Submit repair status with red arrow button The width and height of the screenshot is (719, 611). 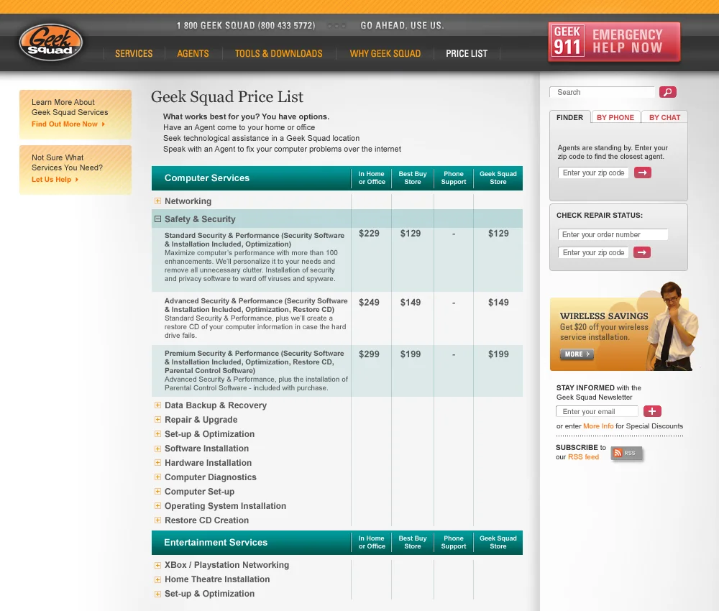[x=642, y=252]
